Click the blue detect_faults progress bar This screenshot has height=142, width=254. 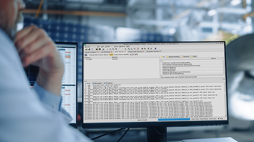coord(174,119)
